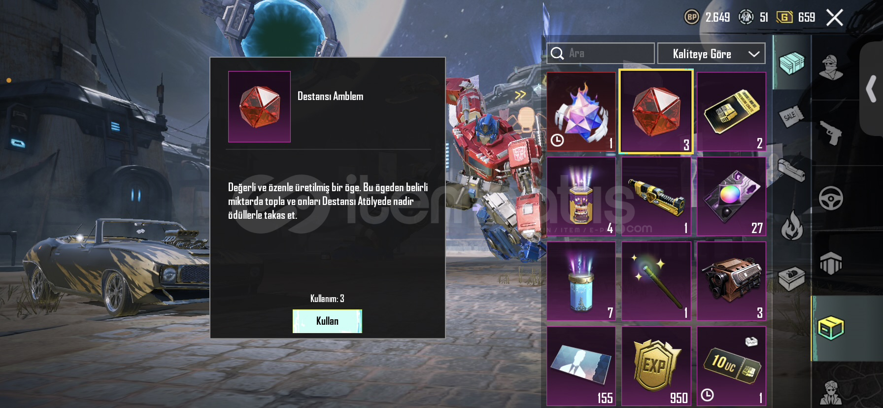The width and height of the screenshot is (883, 408).
Task: Select the golden ticket coupon item
Action: coord(731,112)
